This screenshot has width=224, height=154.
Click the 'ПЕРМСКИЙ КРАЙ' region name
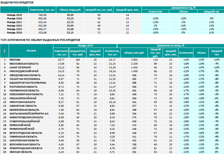[x=20, y=125]
